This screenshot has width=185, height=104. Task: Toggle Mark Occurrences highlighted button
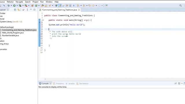click(60, 5)
